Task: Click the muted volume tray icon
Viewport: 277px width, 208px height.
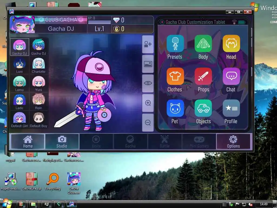Action: (250, 204)
